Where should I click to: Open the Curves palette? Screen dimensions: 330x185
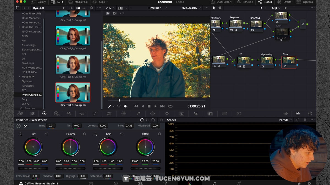pyautogui.click(x=95, y=113)
